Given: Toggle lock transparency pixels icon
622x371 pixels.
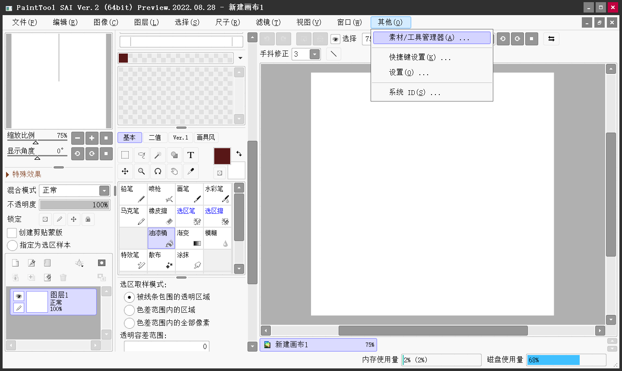Looking at the screenshot, I should click(x=45, y=219).
